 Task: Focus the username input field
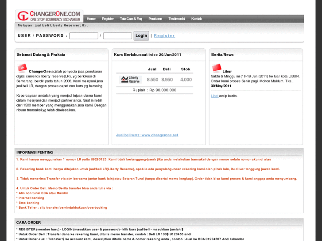(x=84, y=36)
